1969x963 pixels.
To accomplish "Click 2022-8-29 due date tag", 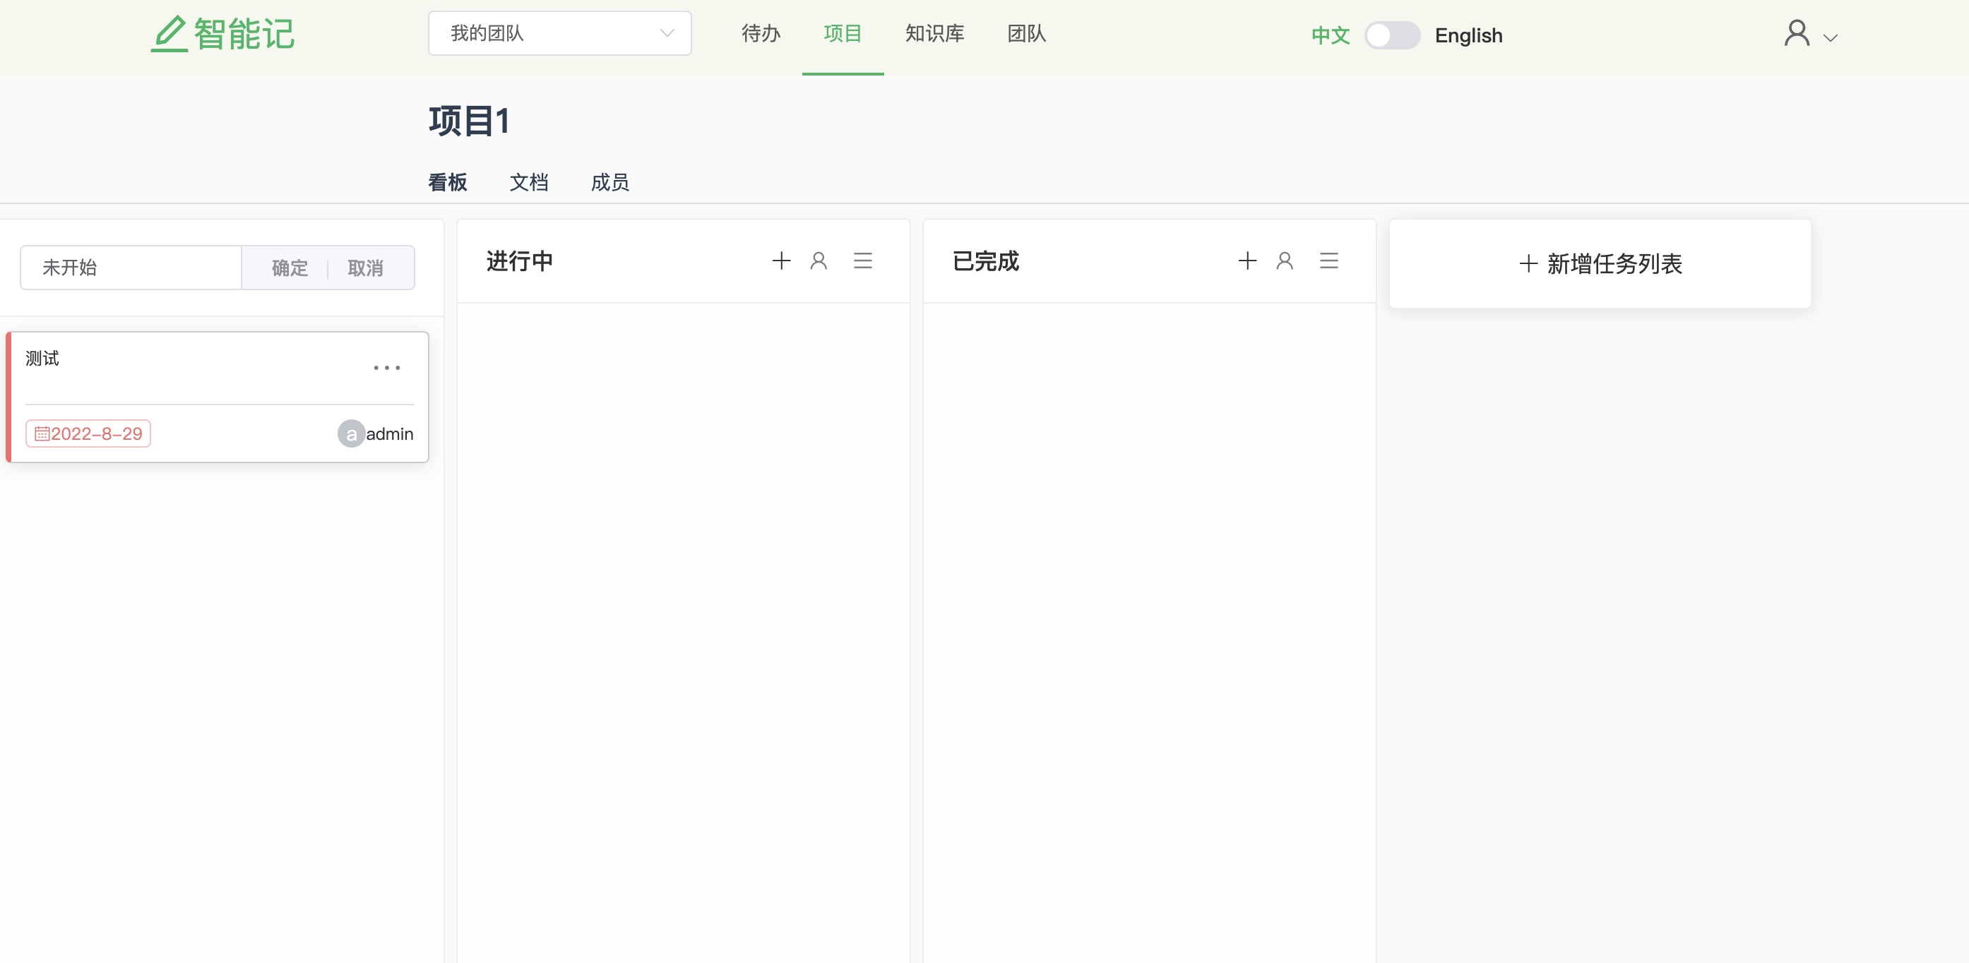I will point(88,433).
